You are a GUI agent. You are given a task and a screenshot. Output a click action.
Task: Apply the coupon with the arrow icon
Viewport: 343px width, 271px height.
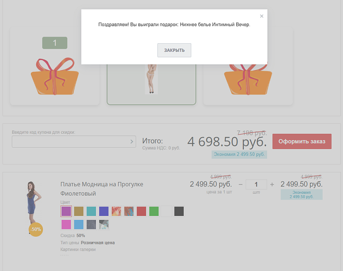click(x=132, y=142)
